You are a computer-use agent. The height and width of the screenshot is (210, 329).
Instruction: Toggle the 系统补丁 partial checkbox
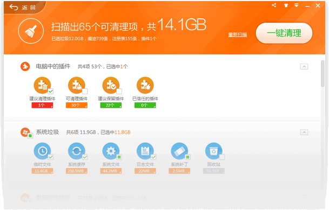click(x=187, y=157)
